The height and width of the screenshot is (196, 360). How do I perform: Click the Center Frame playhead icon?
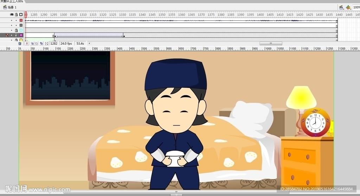(27, 43)
